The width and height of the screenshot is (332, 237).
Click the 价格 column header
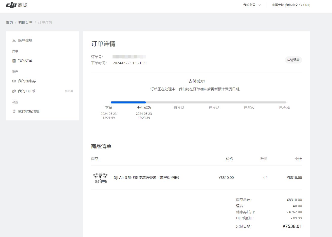point(230,159)
